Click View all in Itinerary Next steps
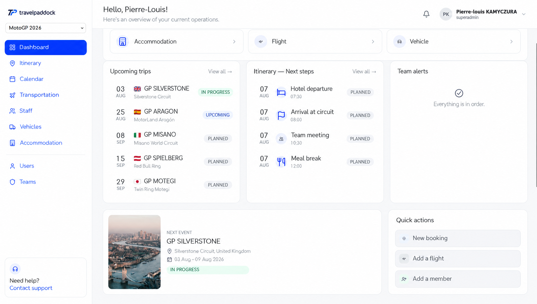Image resolution: width=537 pixels, height=304 pixels. pos(364,72)
